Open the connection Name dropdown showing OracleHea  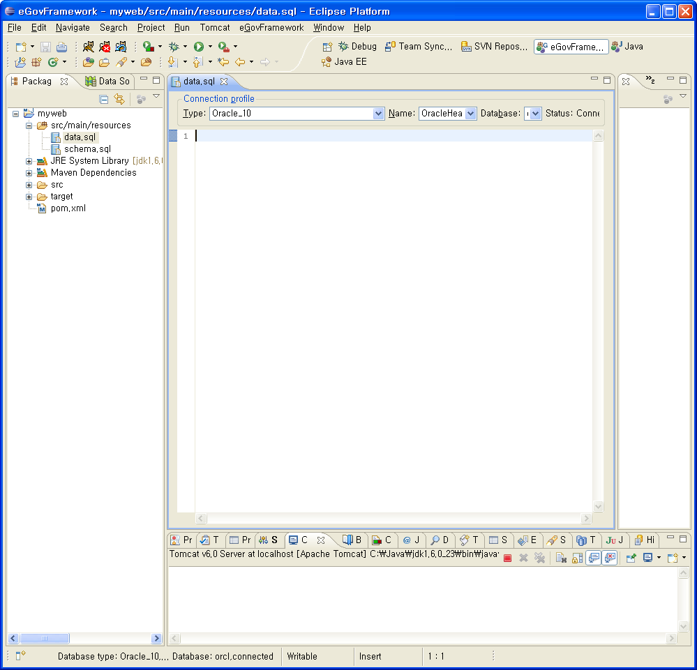click(x=471, y=114)
